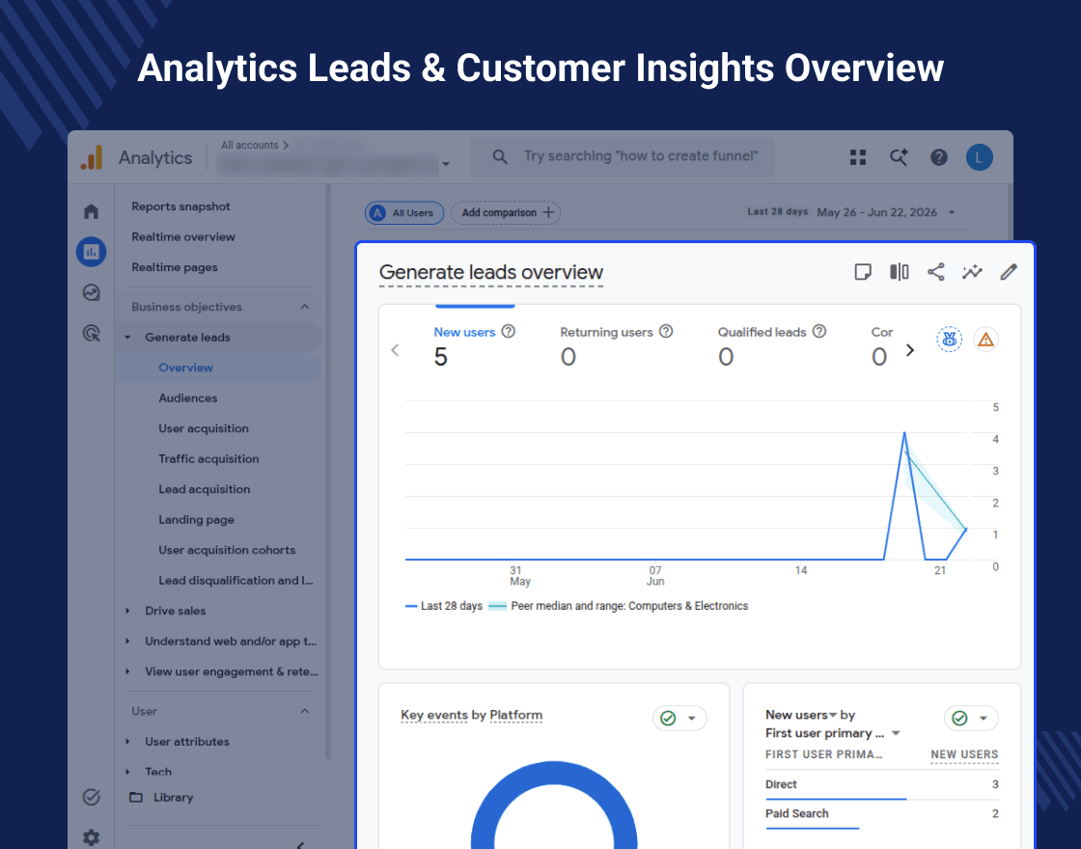Viewport: 1081px width, 849px height.
Task: Click the account avatar L
Action: click(x=979, y=158)
